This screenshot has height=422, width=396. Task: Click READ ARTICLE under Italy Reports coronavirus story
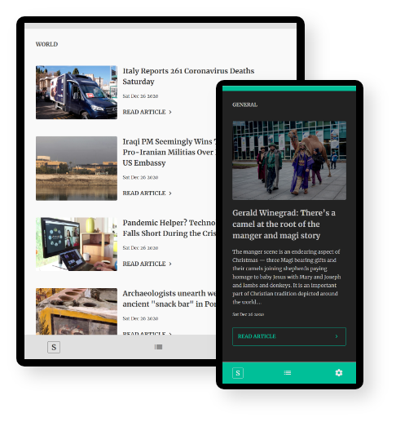pos(144,112)
